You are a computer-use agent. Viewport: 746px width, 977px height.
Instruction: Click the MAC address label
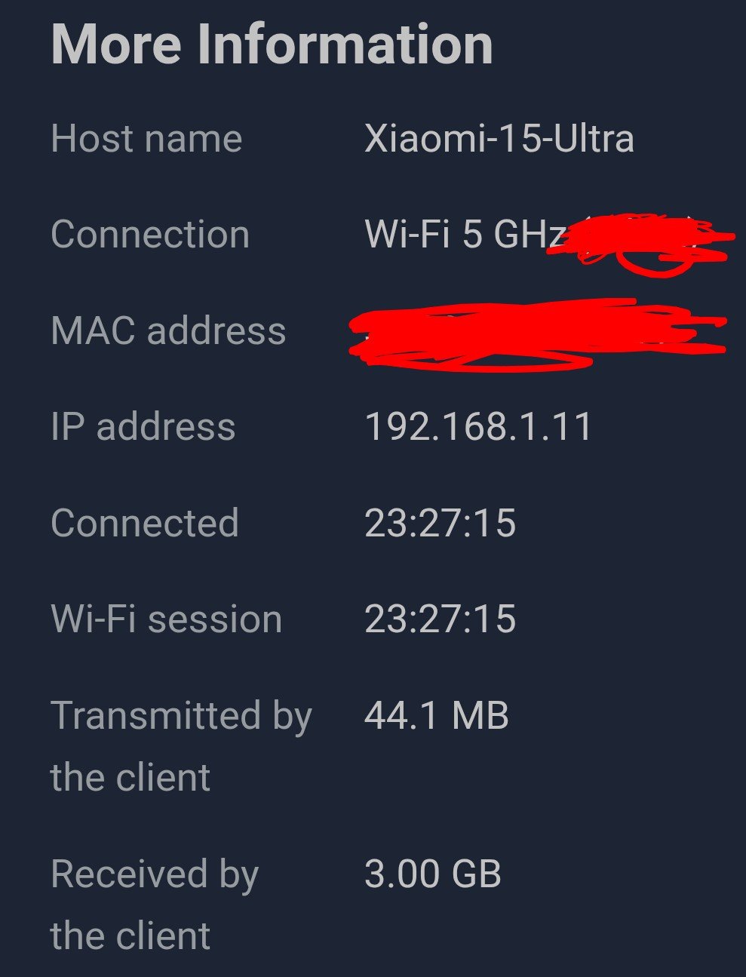click(x=168, y=330)
